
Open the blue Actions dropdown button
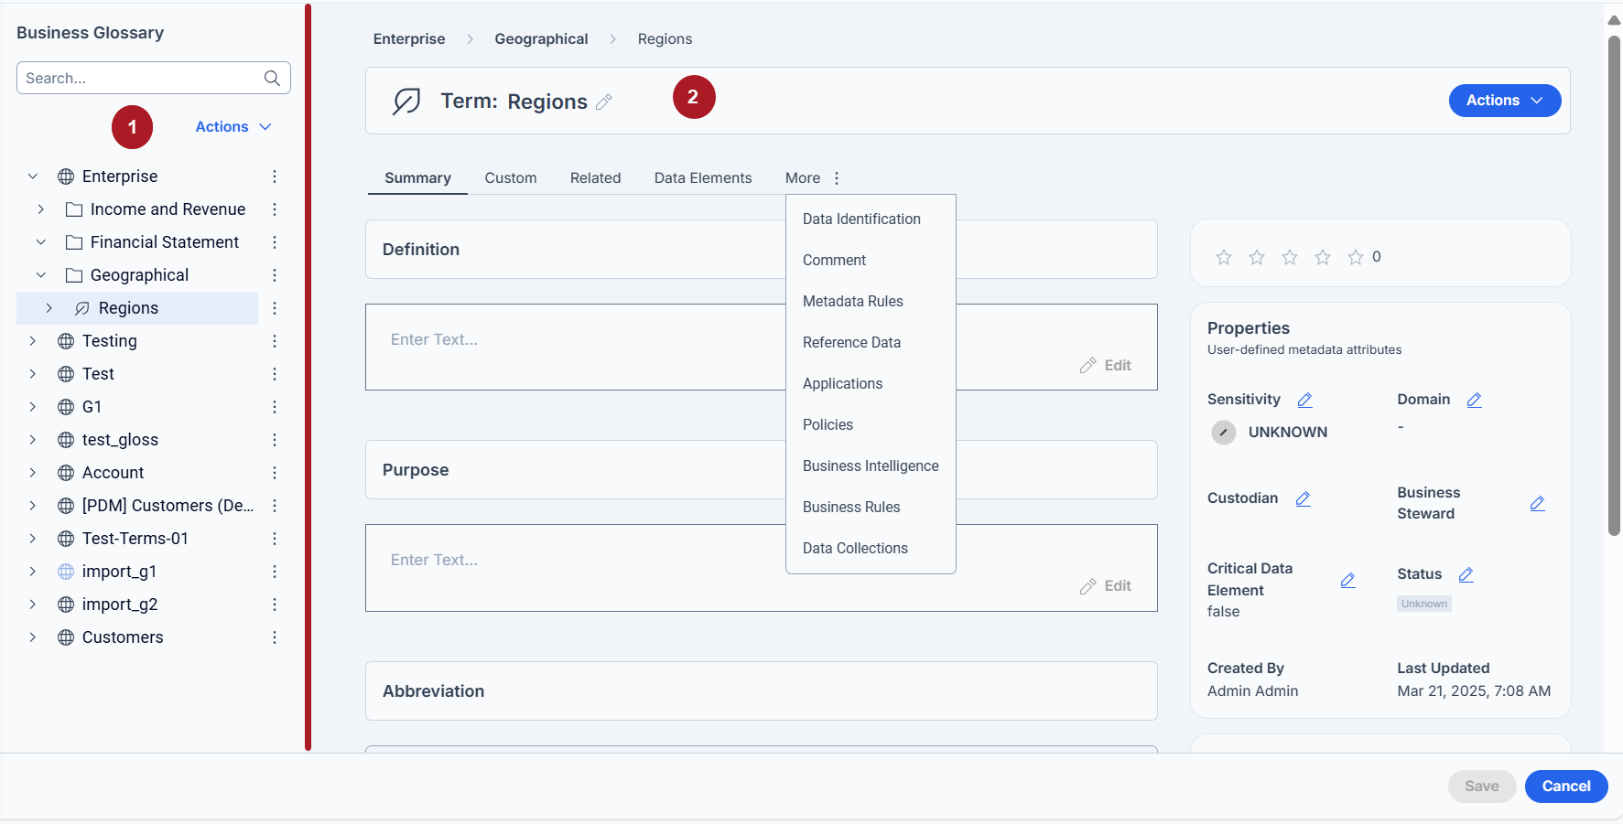click(1505, 101)
